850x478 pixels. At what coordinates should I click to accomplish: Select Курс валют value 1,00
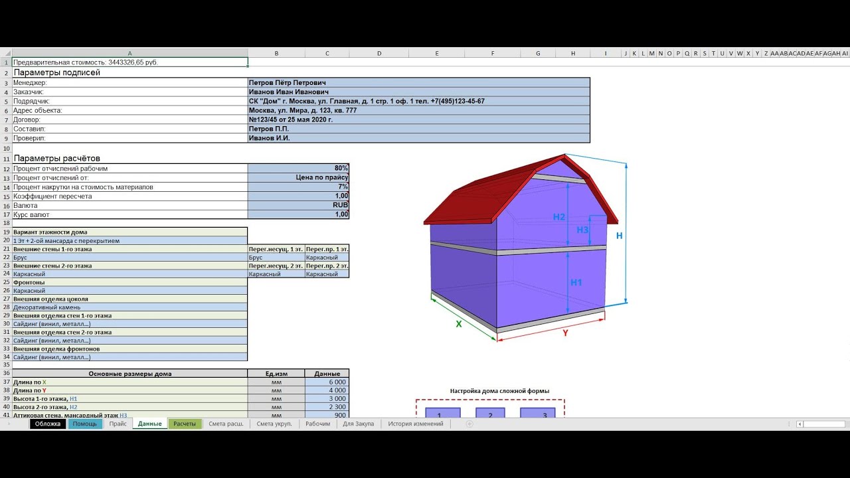click(x=298, y=214)
